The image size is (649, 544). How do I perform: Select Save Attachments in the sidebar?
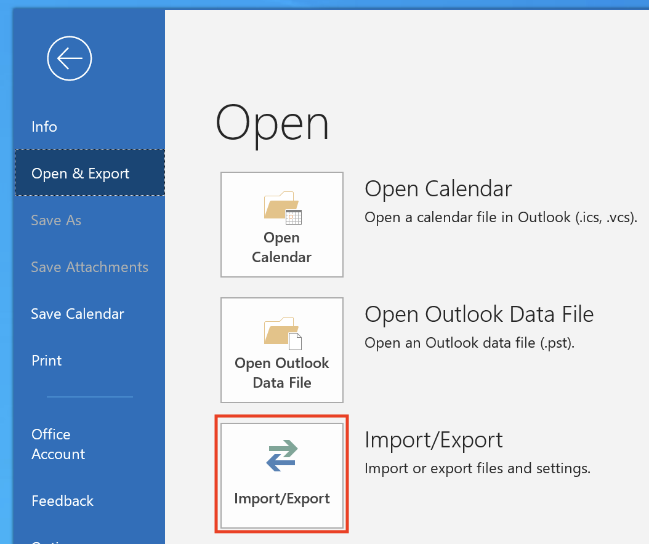[x=90, y=267]
